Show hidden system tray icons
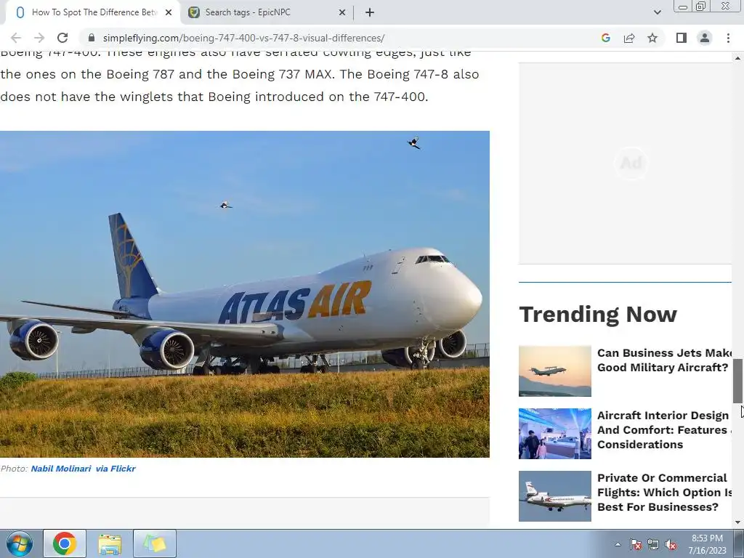744x558 pixels. [x=618, y=544]
